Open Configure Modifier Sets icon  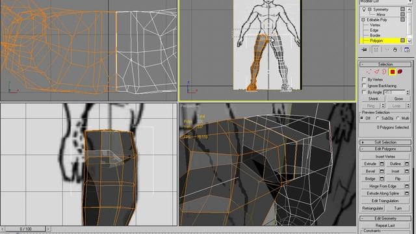pos(407,49)
